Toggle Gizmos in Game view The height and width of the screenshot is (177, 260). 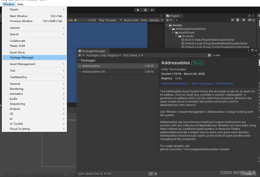154,20
